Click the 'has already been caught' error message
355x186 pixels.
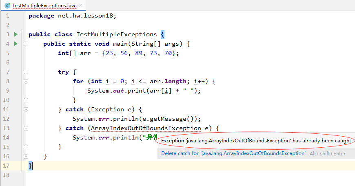click(256, 141)
